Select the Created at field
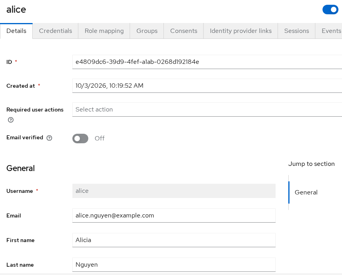The width and height of the screenshot is (342, 277). (x=207, y=86)
